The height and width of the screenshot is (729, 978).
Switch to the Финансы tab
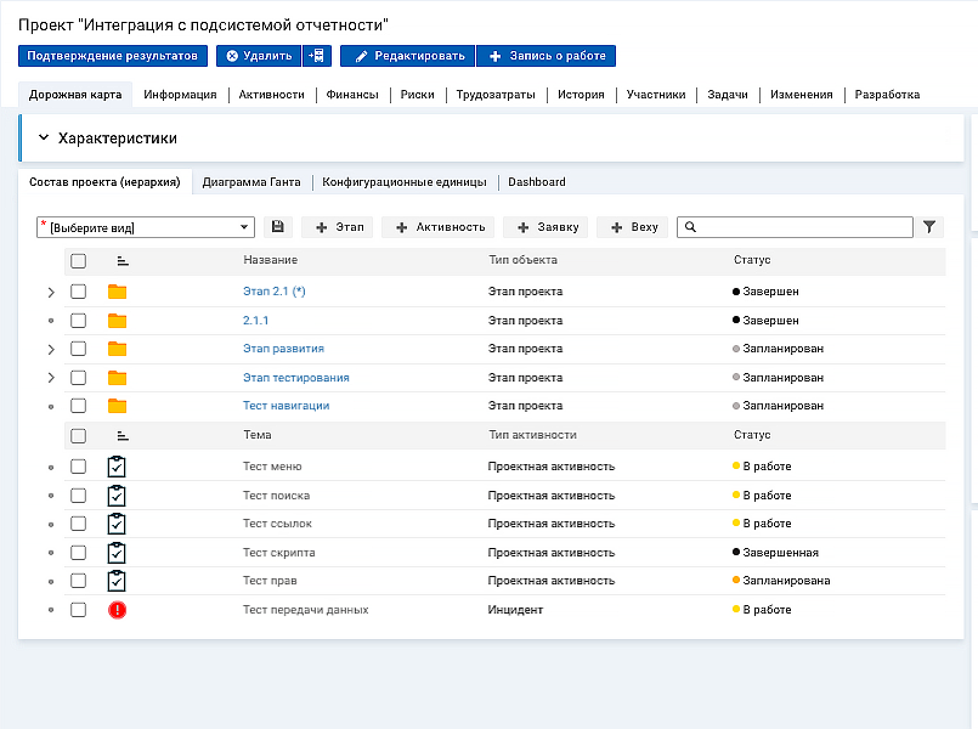coord(352,95)
